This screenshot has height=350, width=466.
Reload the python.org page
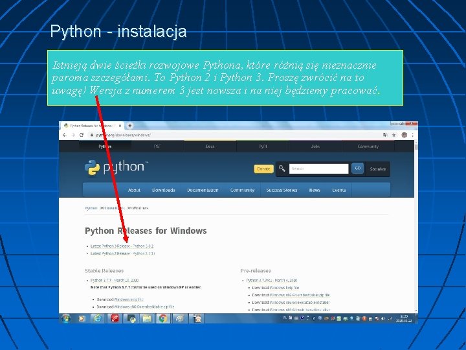tap(82, 135)
